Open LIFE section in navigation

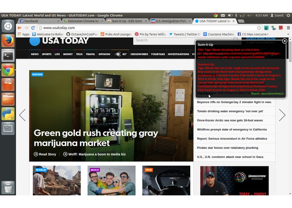[x=57, y=54]
